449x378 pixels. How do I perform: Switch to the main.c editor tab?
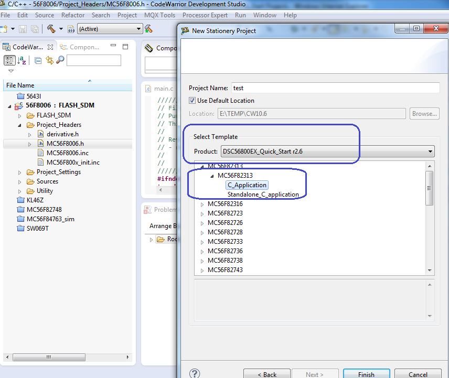[x=159, y=89]
